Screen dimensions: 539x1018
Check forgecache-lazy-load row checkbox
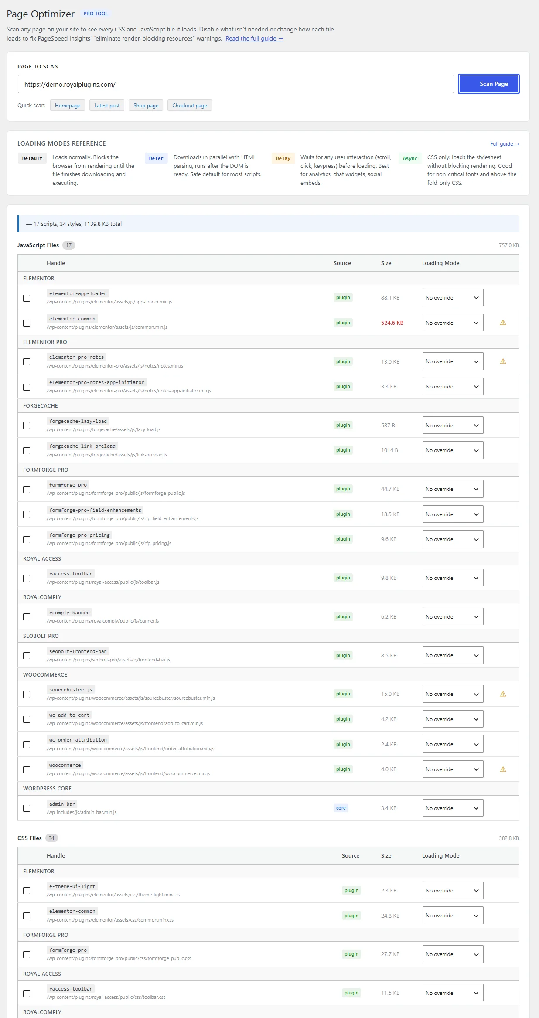(27, 426)
